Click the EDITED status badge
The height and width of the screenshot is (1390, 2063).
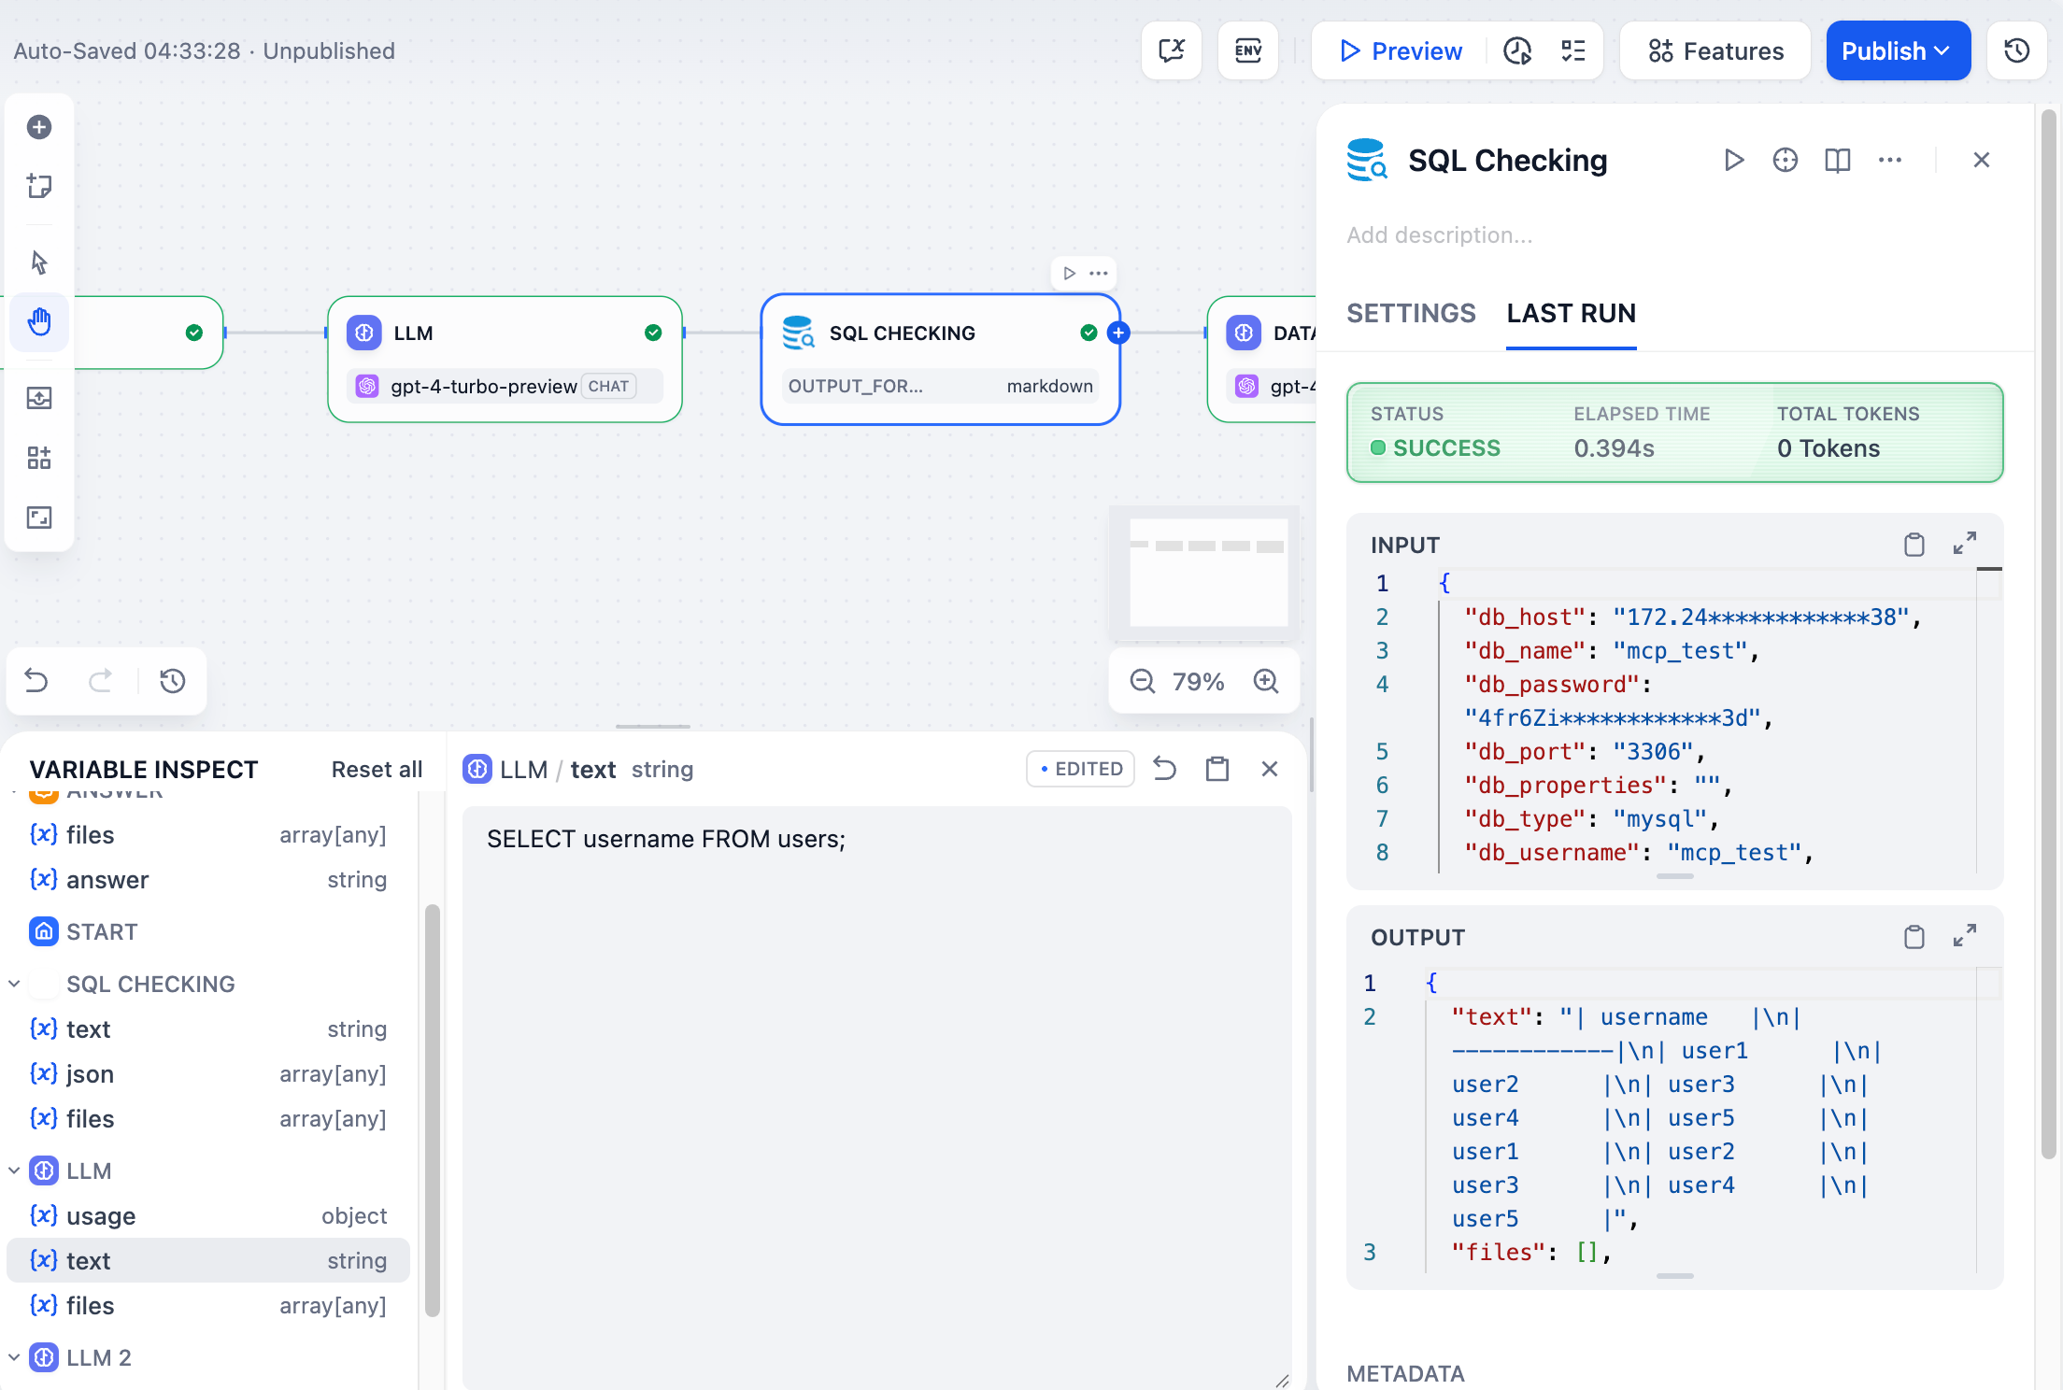pyautogui.click(x=1081, y=769)
